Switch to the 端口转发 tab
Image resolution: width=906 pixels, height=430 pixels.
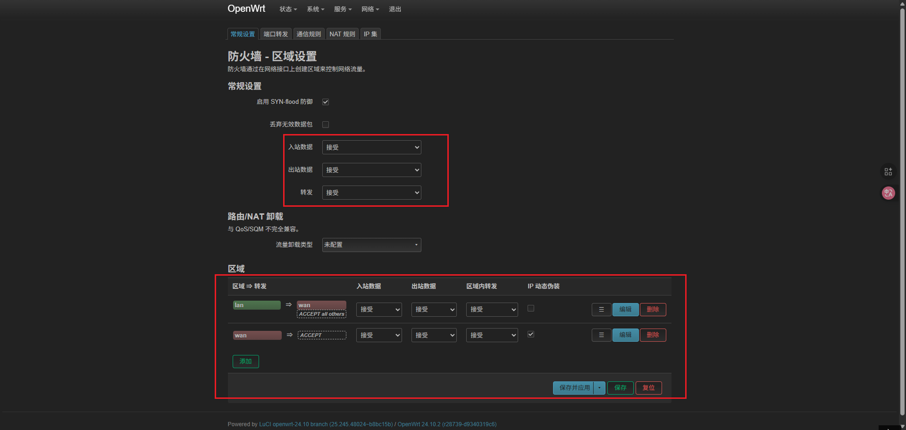point(276,34)
